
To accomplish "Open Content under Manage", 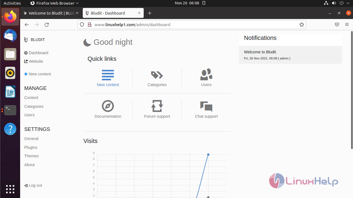I will point(31,98).
